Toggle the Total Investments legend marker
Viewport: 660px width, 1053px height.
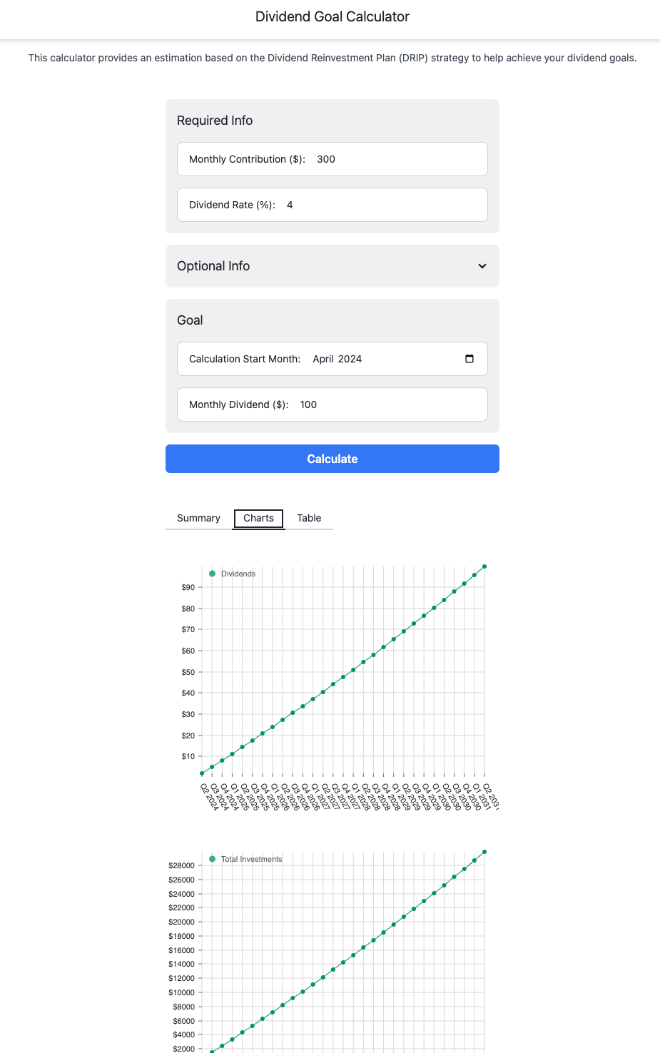point(212,859)
